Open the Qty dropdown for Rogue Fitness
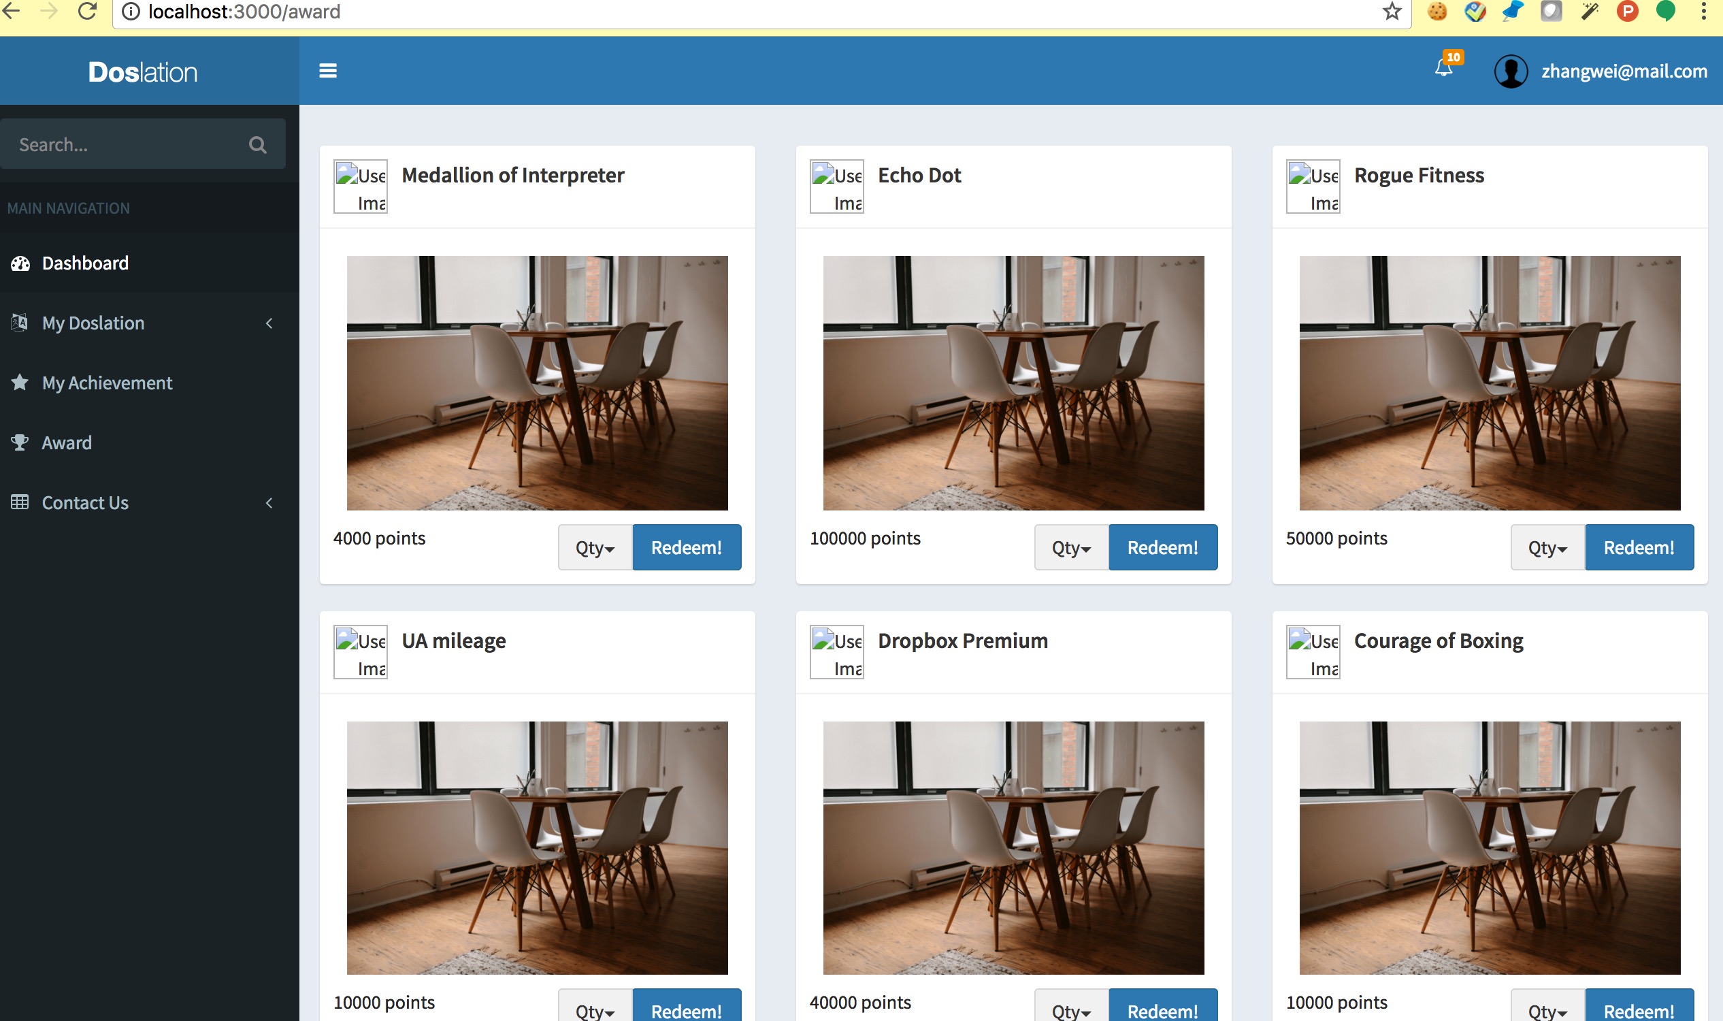This screenshot has height=1021, width=1723. (x=1547, y=547)
